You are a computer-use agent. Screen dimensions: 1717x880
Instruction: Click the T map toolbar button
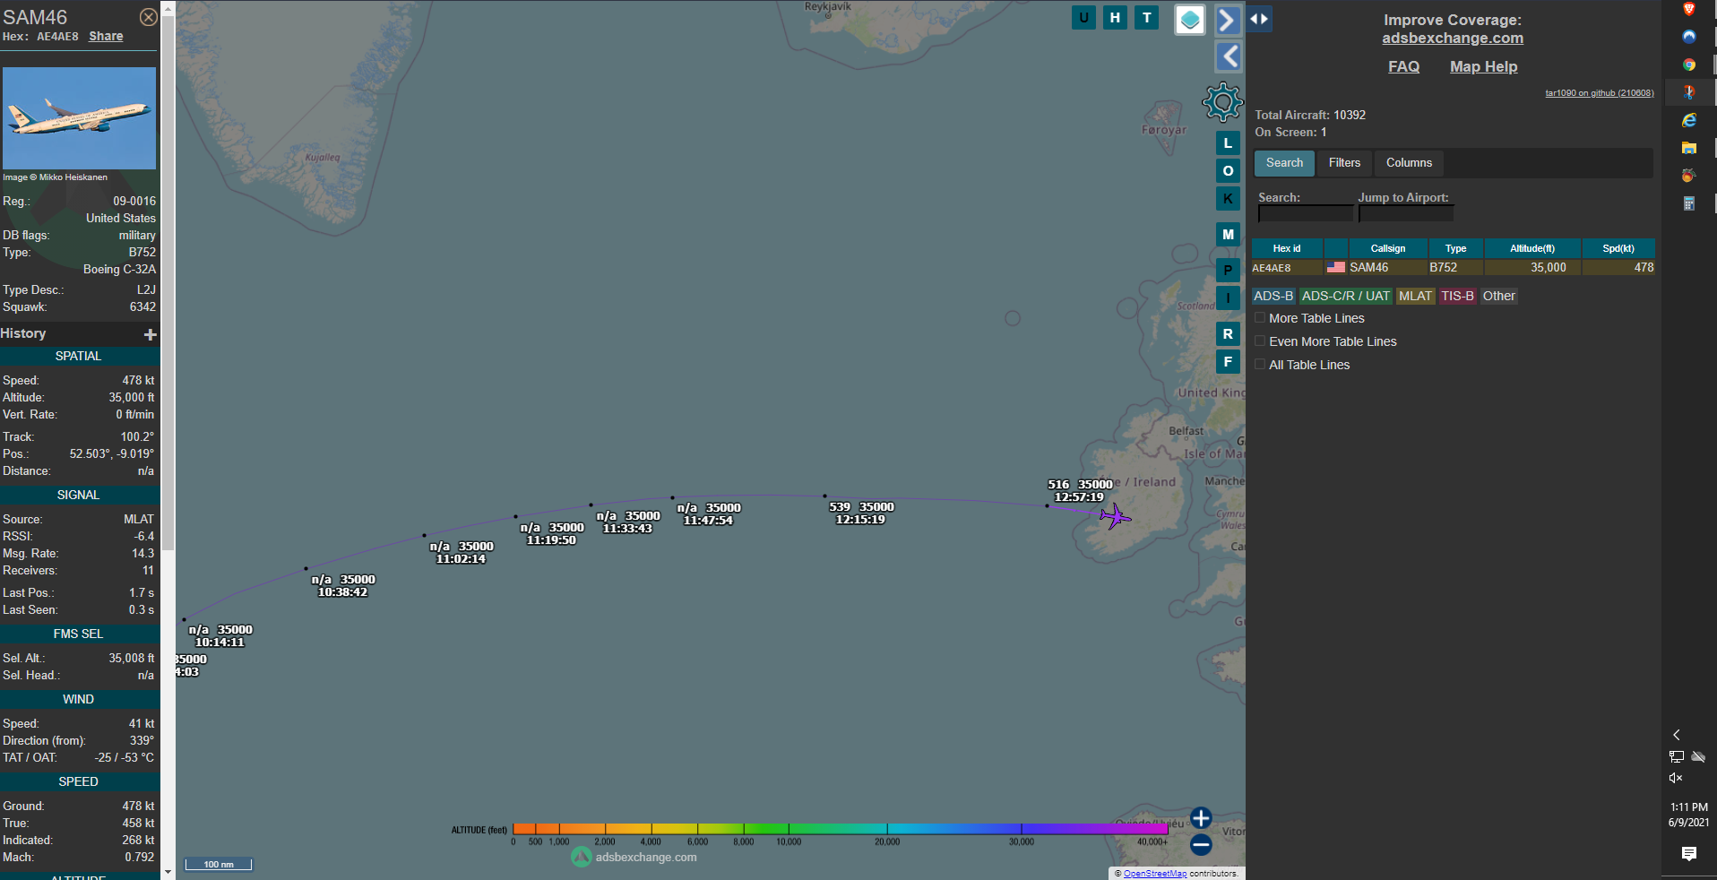1146,18
